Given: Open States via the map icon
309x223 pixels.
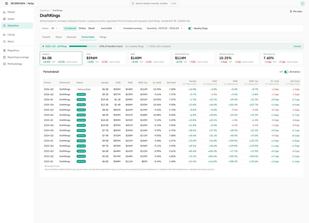Looking at the screenshot, I should click(4, 19).
